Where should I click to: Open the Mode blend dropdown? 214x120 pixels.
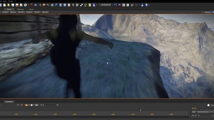click(x=206, y=112)
